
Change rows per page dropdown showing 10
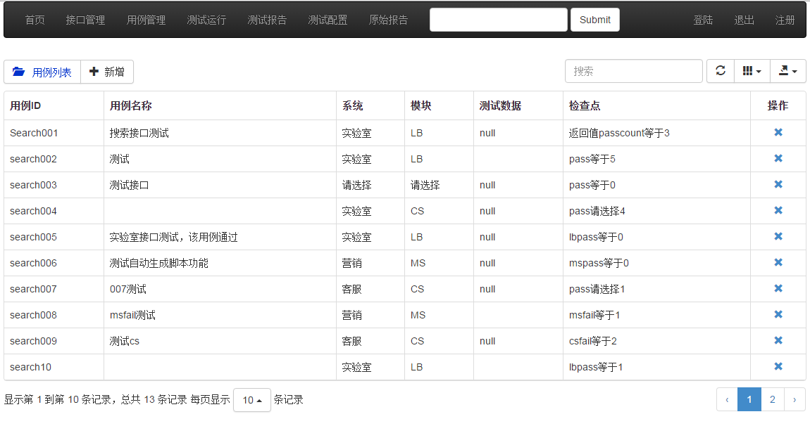(x=252, y=400)
